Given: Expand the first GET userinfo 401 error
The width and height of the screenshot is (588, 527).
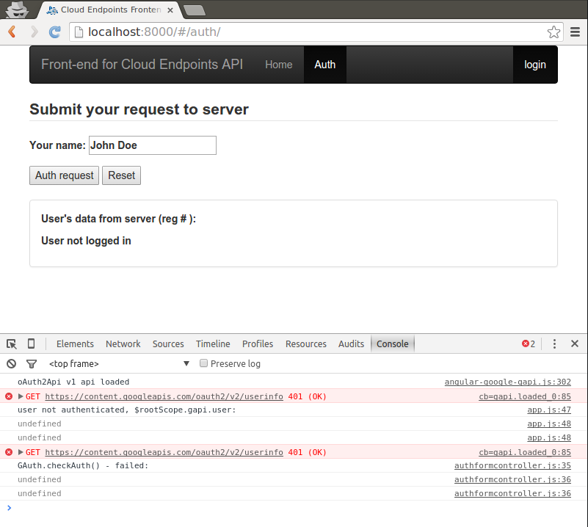Looking at the screenshot, I should pos(21,396).
